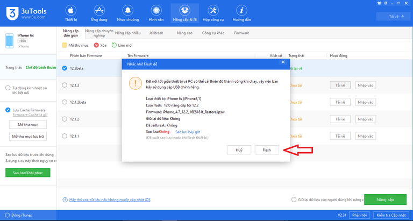Click Tải về for firmware 12.1.1
The image size is (413, 221).
click(340, 136)
